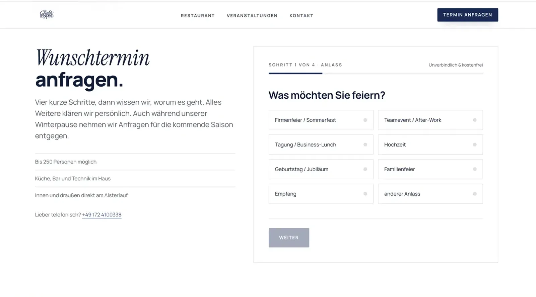Call the phone number +49 172 4100338

[x=102, y=215]
